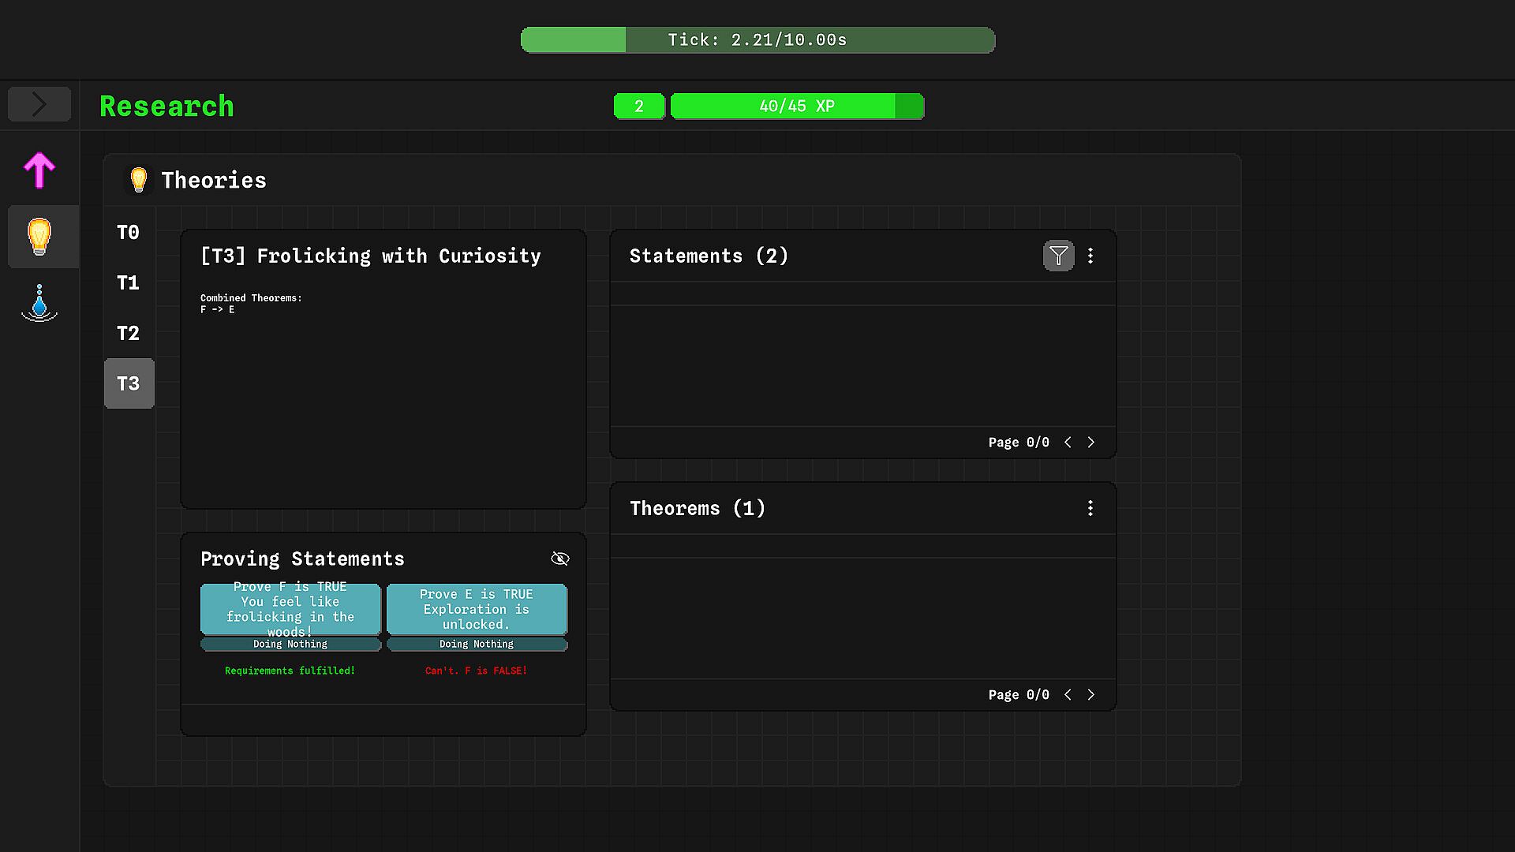Viewport: 1515px width, 852px height.
Task: Switch to the T0 theory tab
Action: click(128, 233)
